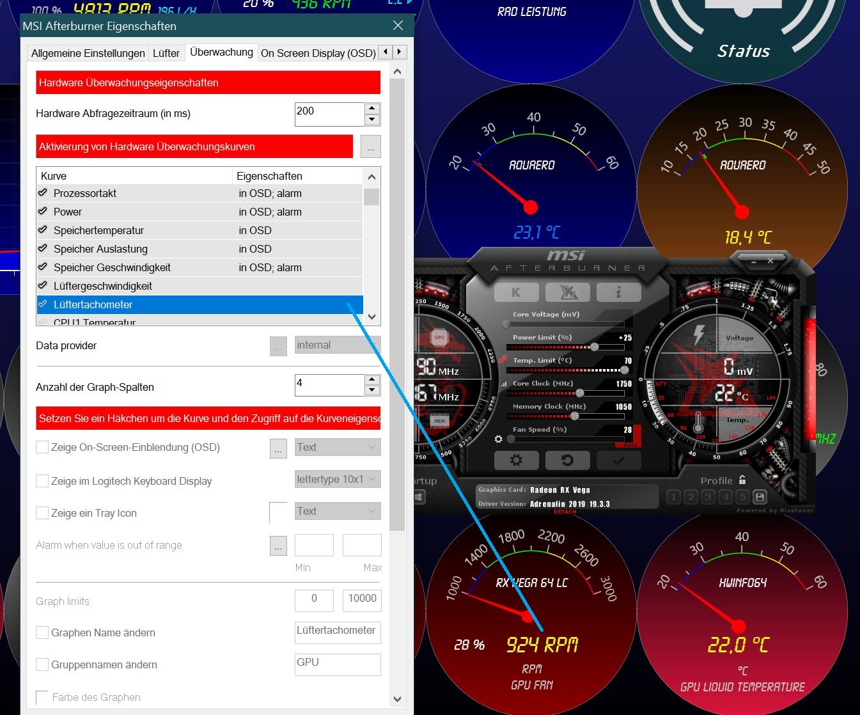
Task: Open the OSD ellipsis button
Action: tap(278, 448)
